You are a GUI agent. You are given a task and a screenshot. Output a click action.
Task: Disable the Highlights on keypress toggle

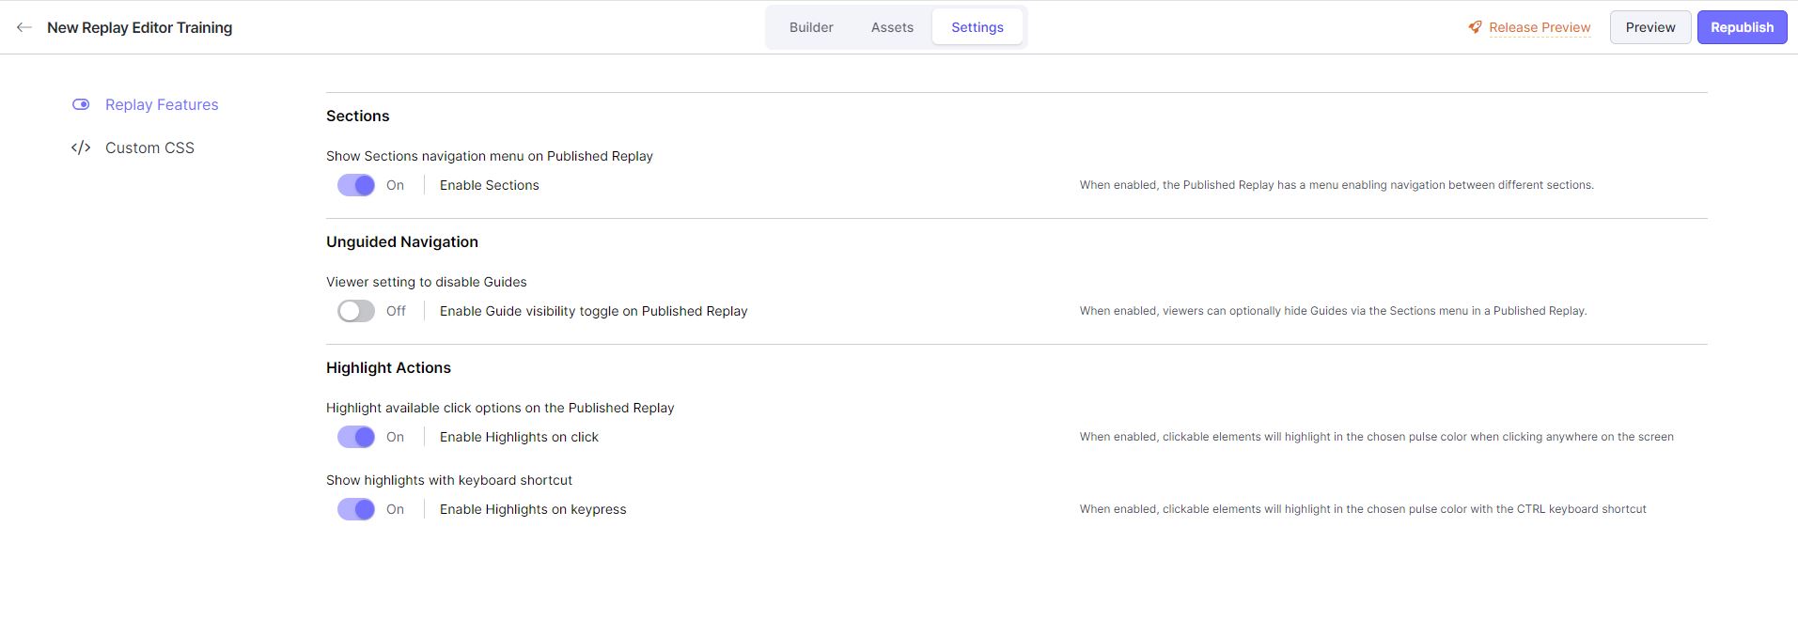pos(356,509)
